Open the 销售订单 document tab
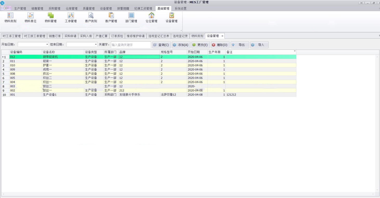This screenshot has height=198, width=380. tap(55, 36)
